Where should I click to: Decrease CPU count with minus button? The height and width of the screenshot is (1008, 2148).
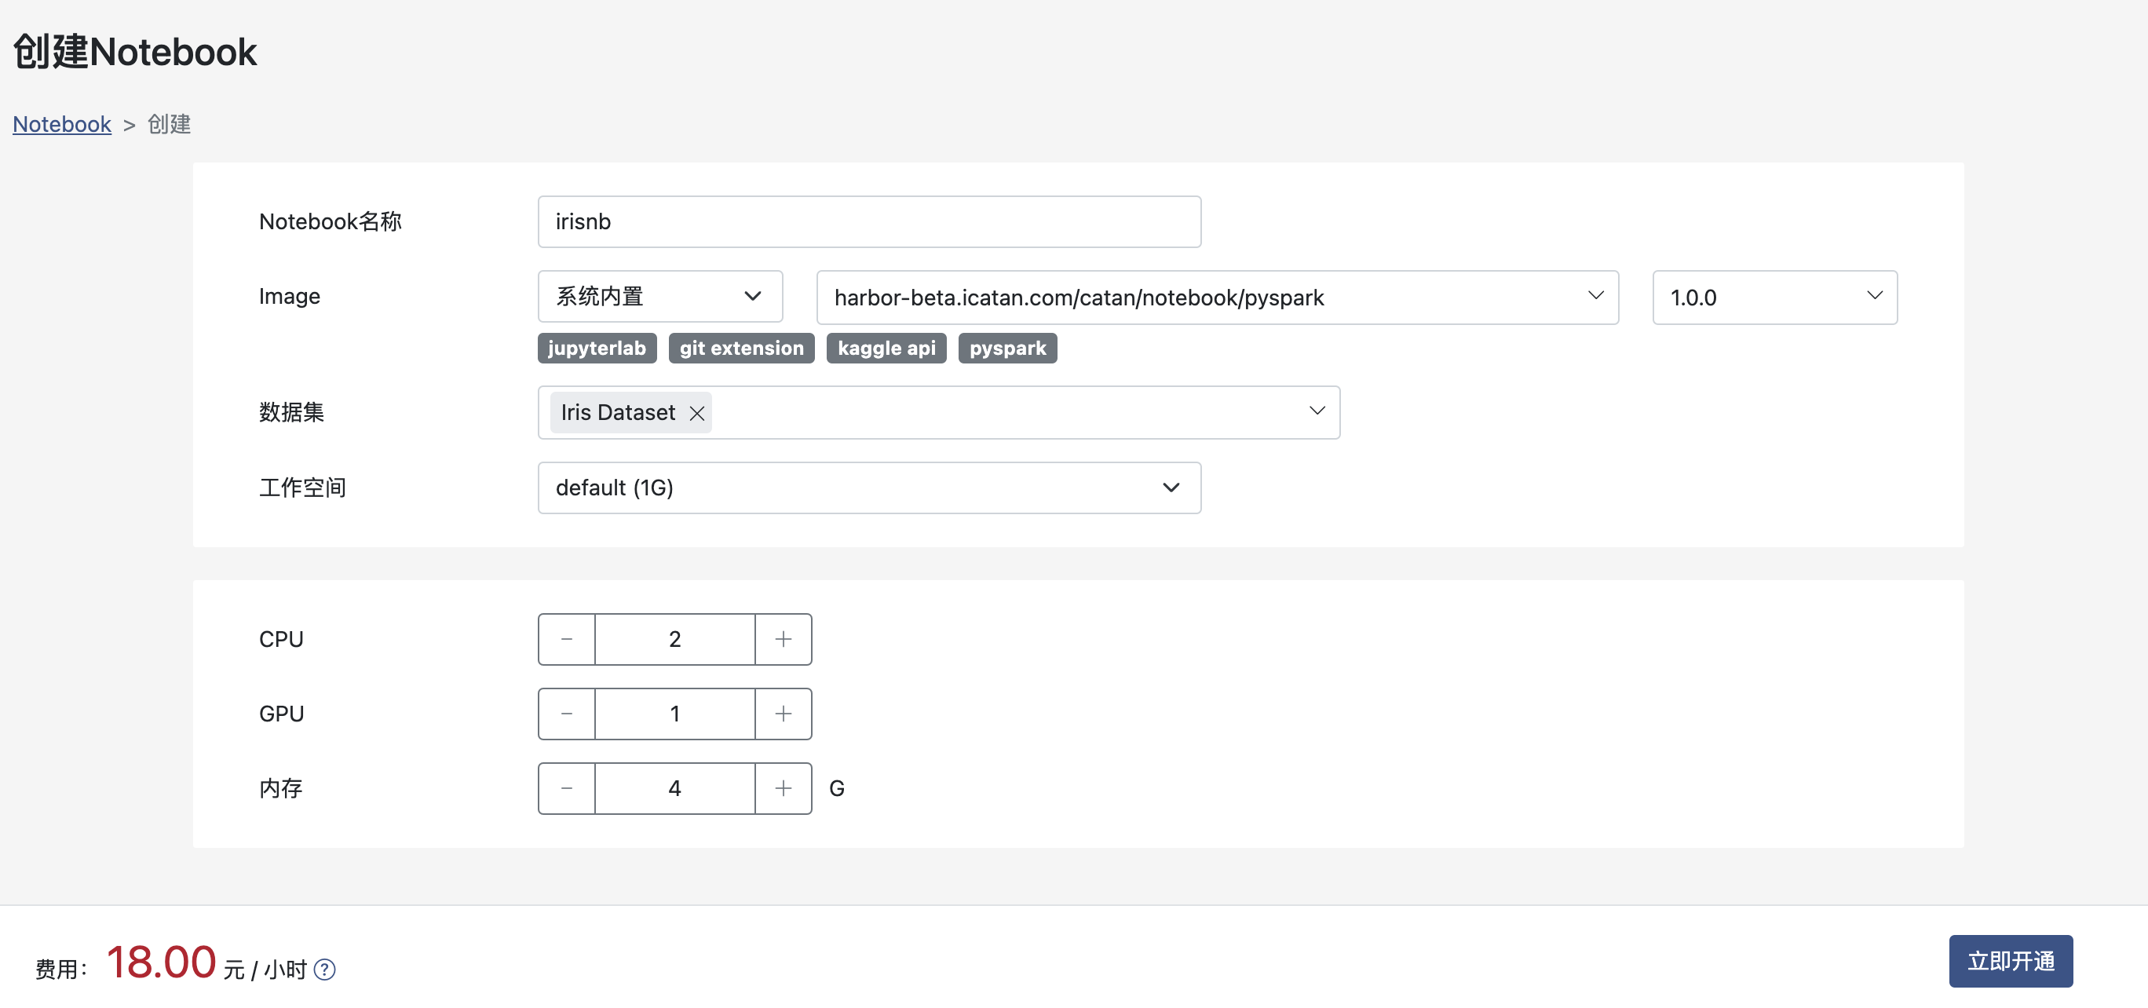(567, 640)
